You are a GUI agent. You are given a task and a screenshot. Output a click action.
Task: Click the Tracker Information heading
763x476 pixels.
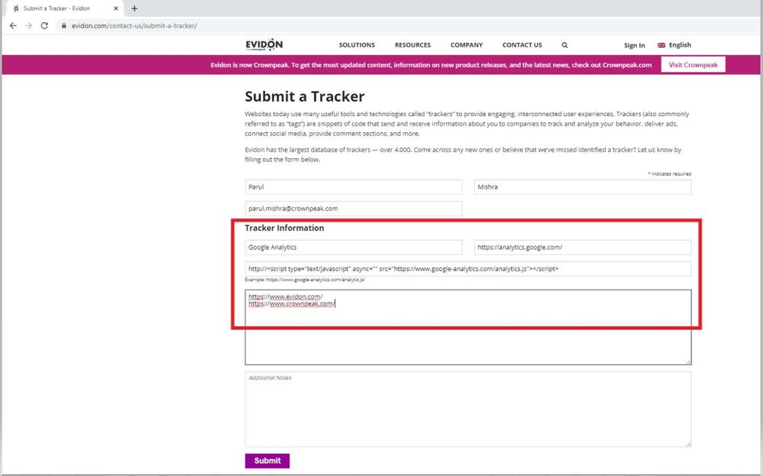point(284,228)
